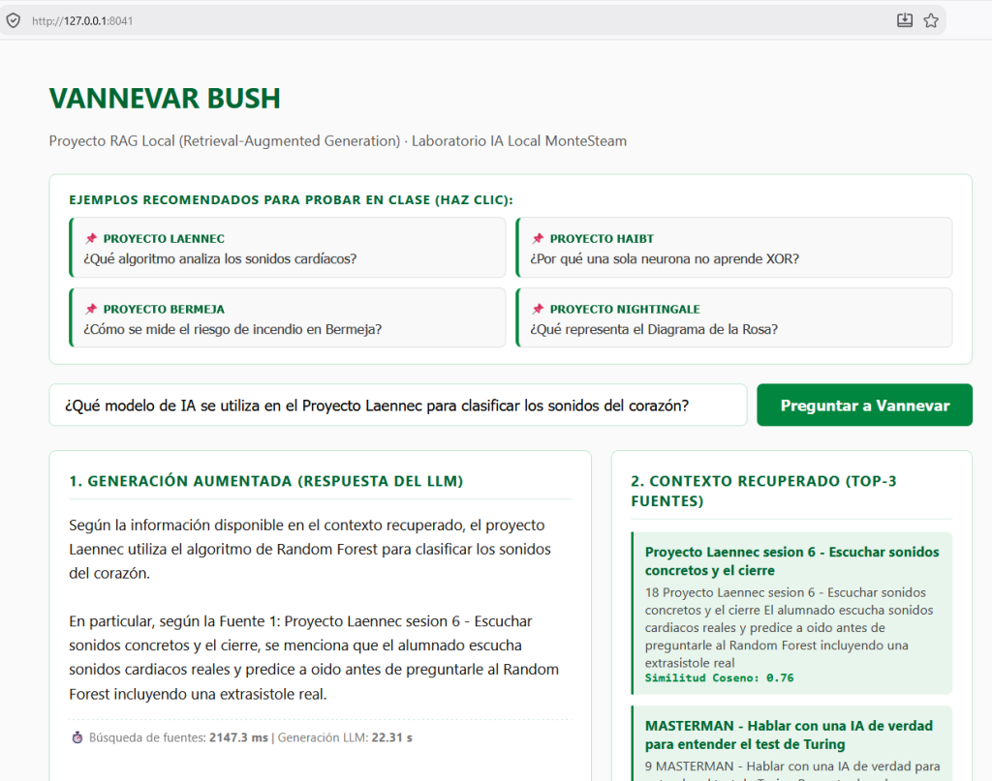Select the Proyecto Haibt XOR example card
This screenshot has height=781, width=992.
tap(734, 248)
